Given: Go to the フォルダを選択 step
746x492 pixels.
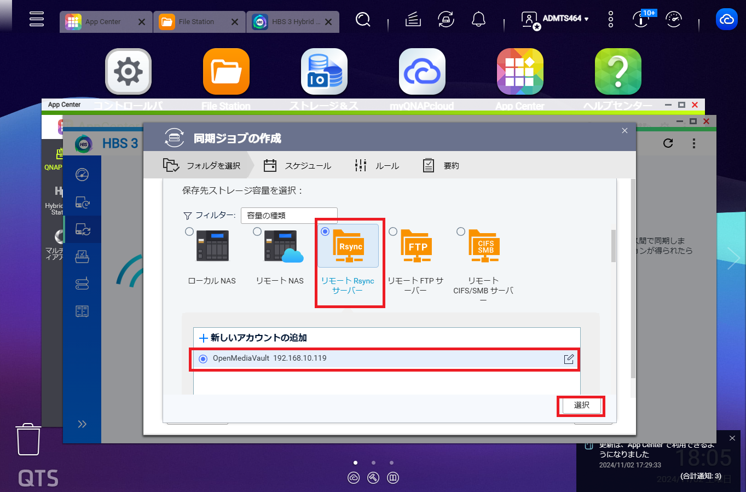Looking at the screenshot, I should coord(201,165).
